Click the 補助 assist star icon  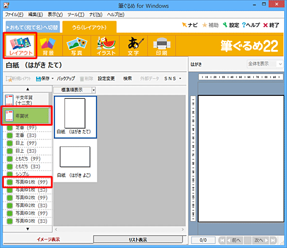(210, 25)
